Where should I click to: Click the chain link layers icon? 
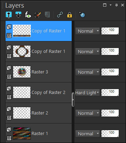(x=60, y=15)
